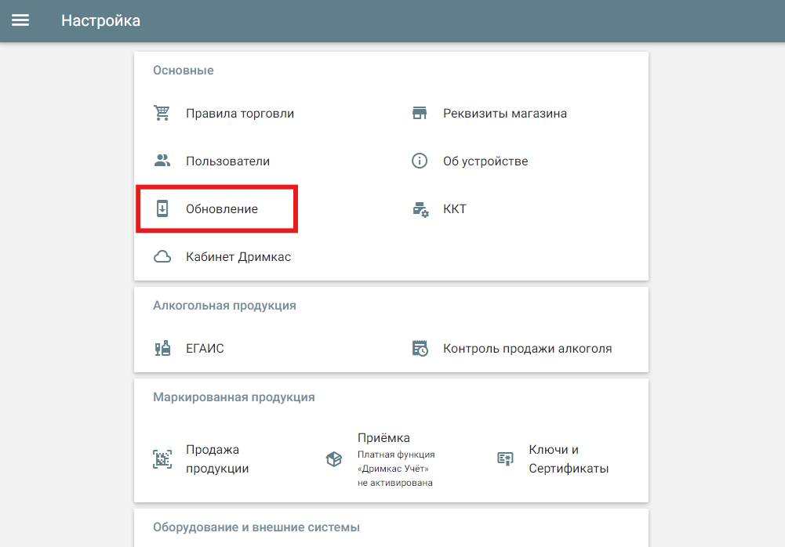
Task: Click the data matrix scan icon for Продажа продукции
Action: tap(162, 459)
